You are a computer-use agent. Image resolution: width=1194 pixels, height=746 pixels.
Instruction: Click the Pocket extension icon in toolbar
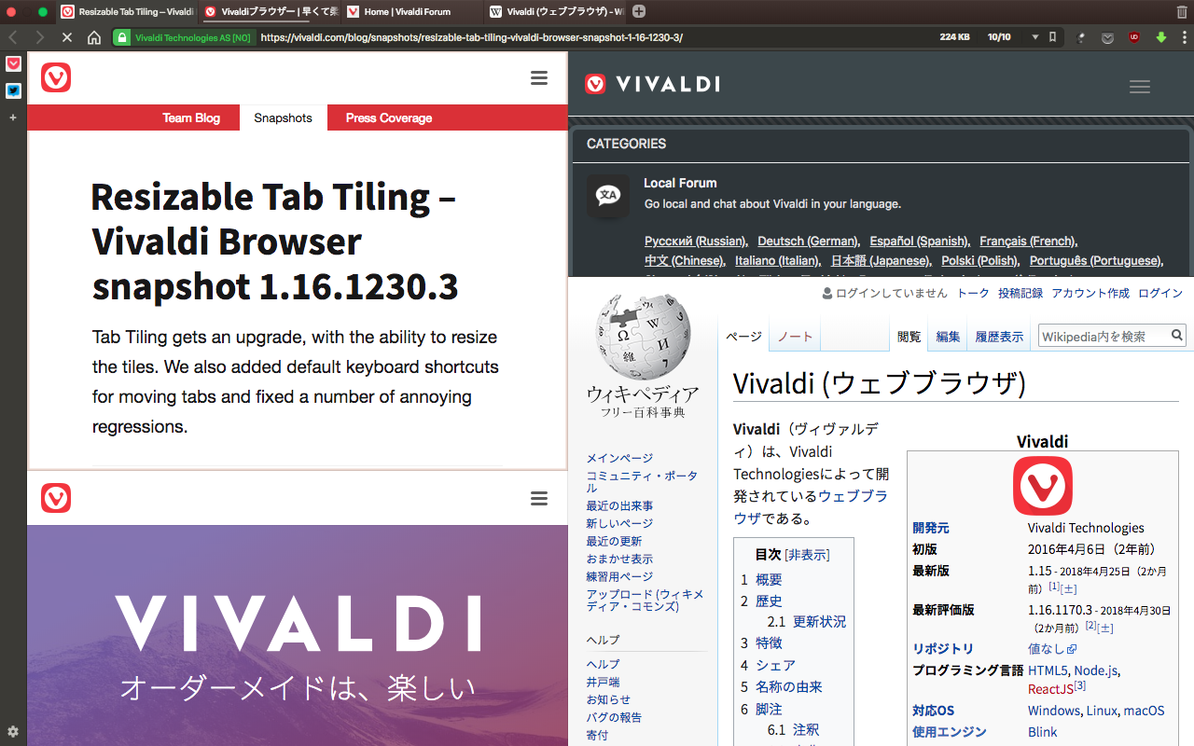(x=1107, y=37)
